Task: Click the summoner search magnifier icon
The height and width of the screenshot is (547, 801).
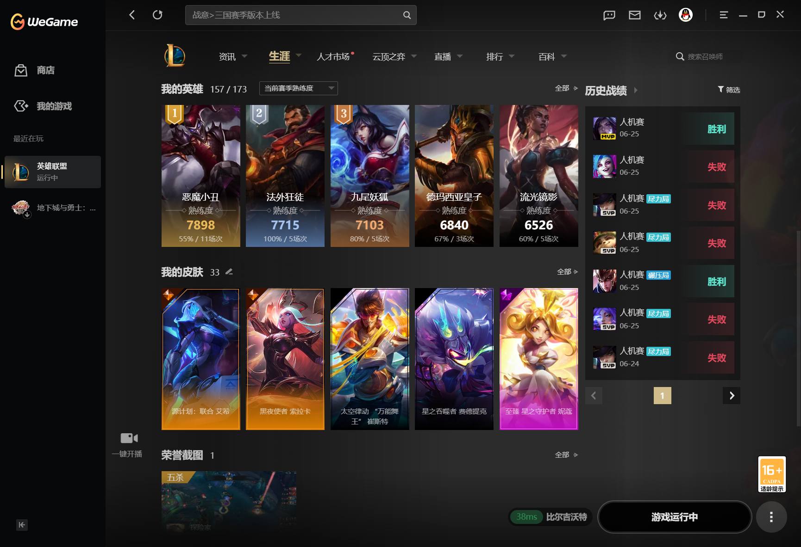Action: pyautogui.click(x=680, y=56)
